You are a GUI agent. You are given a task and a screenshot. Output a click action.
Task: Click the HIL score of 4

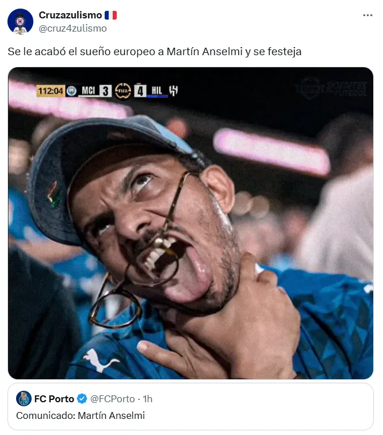pos(140,91)
